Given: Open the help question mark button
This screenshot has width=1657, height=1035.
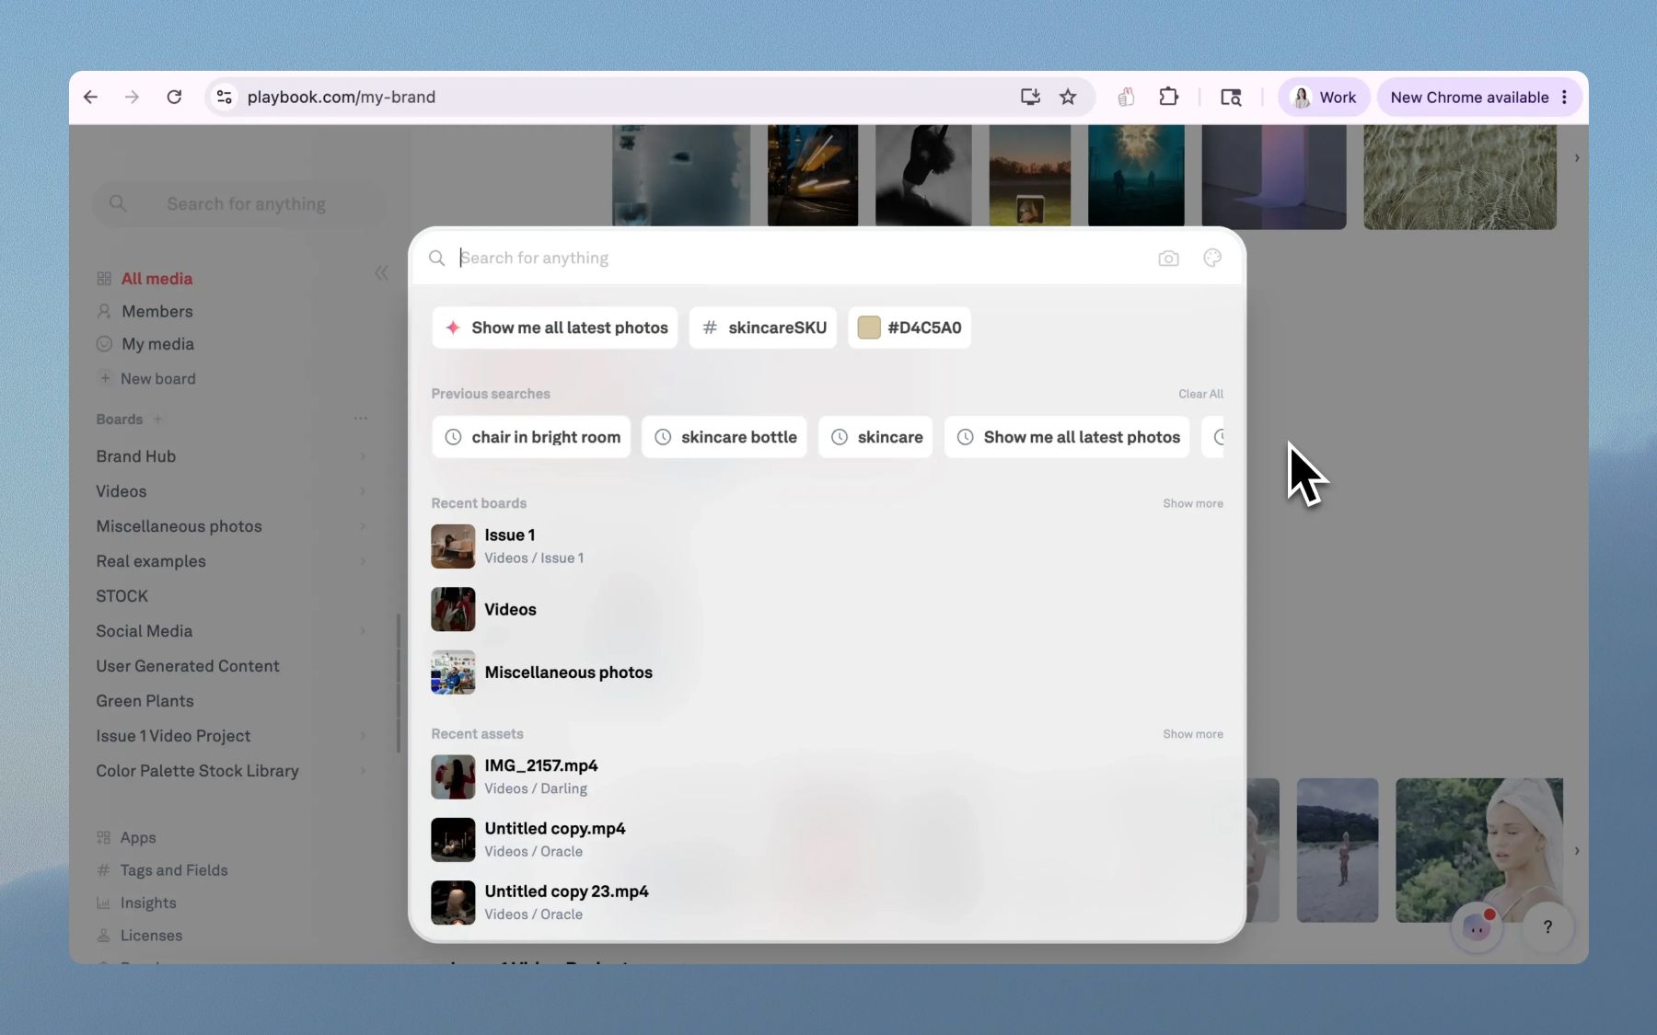Looking at the screenshot, I should tap(1547, 926).
